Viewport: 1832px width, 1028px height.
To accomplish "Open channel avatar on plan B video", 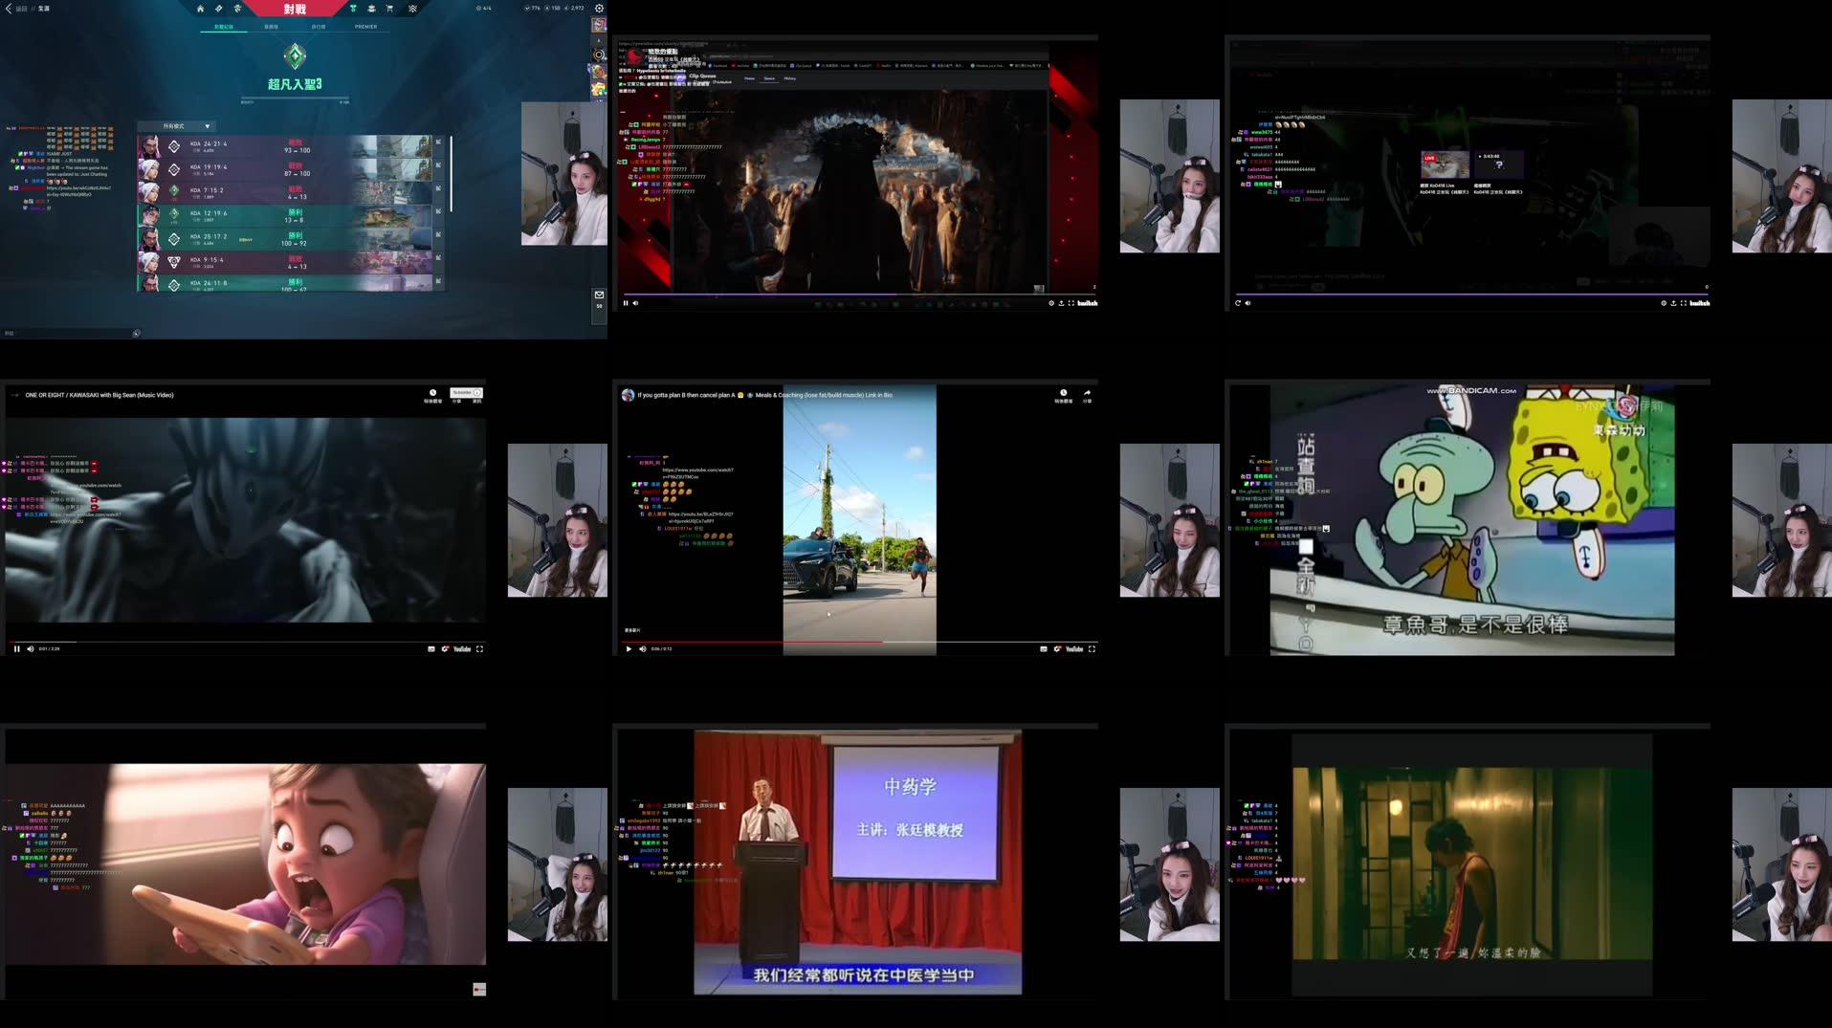I will coord(628,395).
